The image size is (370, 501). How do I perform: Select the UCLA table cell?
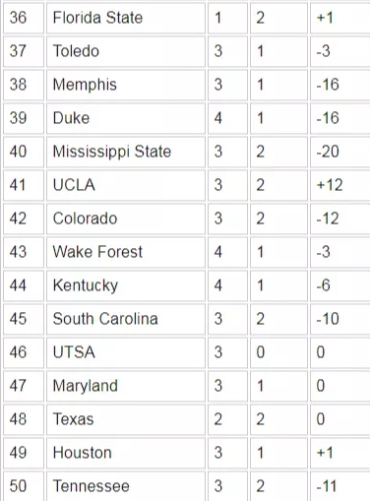(x=126, y=185)
